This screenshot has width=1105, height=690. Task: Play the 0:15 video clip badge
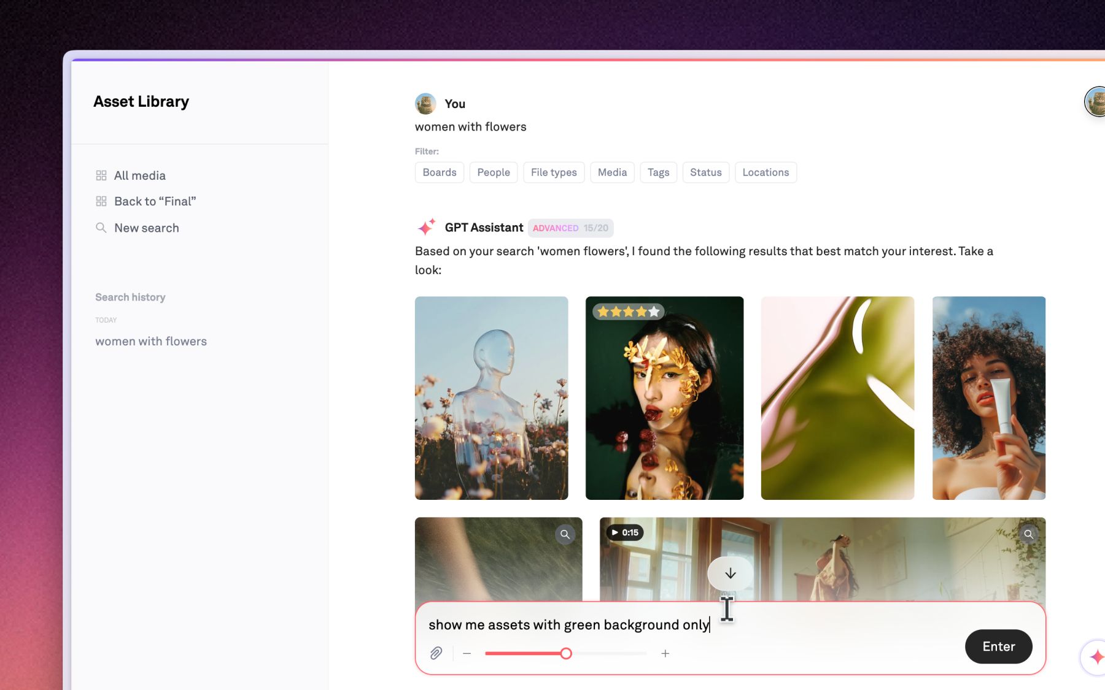[625, 532]
